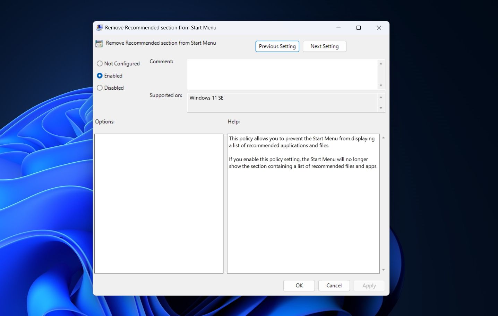Select the Disabled option

coord(100,88)
